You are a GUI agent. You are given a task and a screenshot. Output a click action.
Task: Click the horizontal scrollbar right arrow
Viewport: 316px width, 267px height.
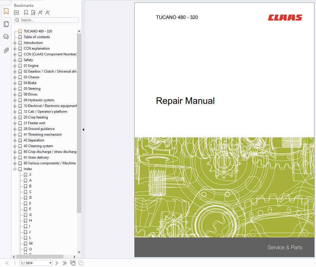[x=74, y=257]
